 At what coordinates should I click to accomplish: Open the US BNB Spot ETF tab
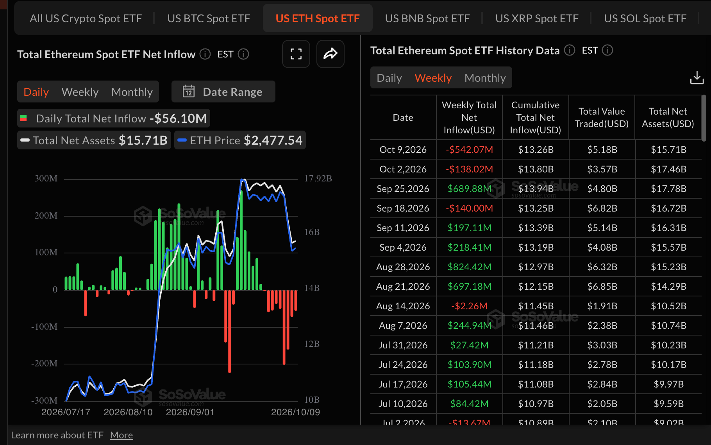(427, 18)
